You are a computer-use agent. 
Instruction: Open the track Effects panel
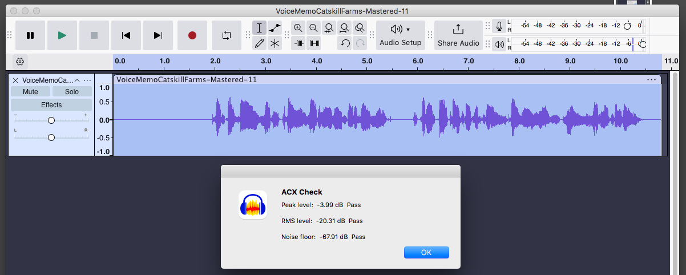click(51, 105)
